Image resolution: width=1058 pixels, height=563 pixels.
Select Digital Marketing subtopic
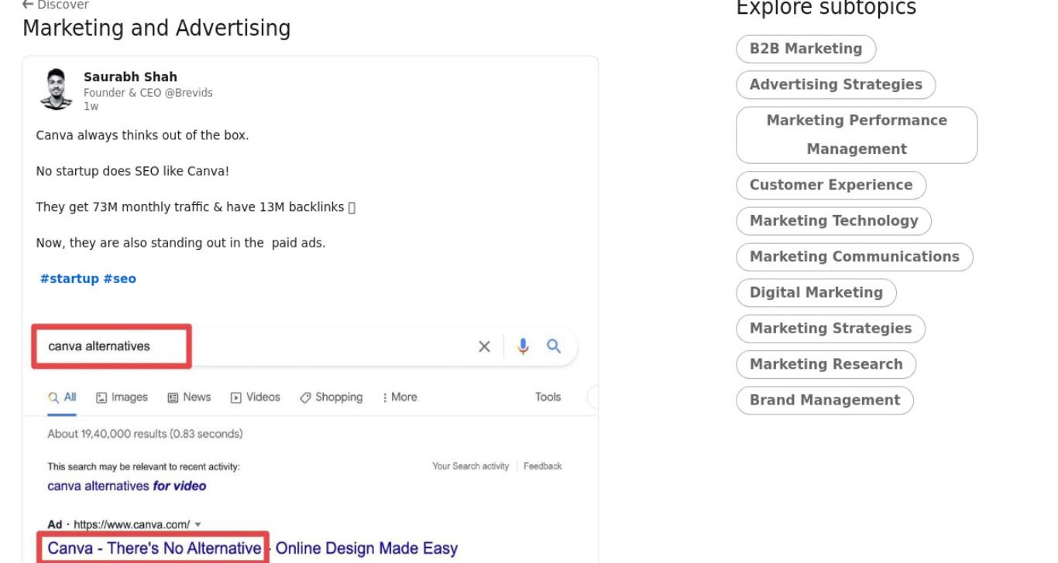816,292
